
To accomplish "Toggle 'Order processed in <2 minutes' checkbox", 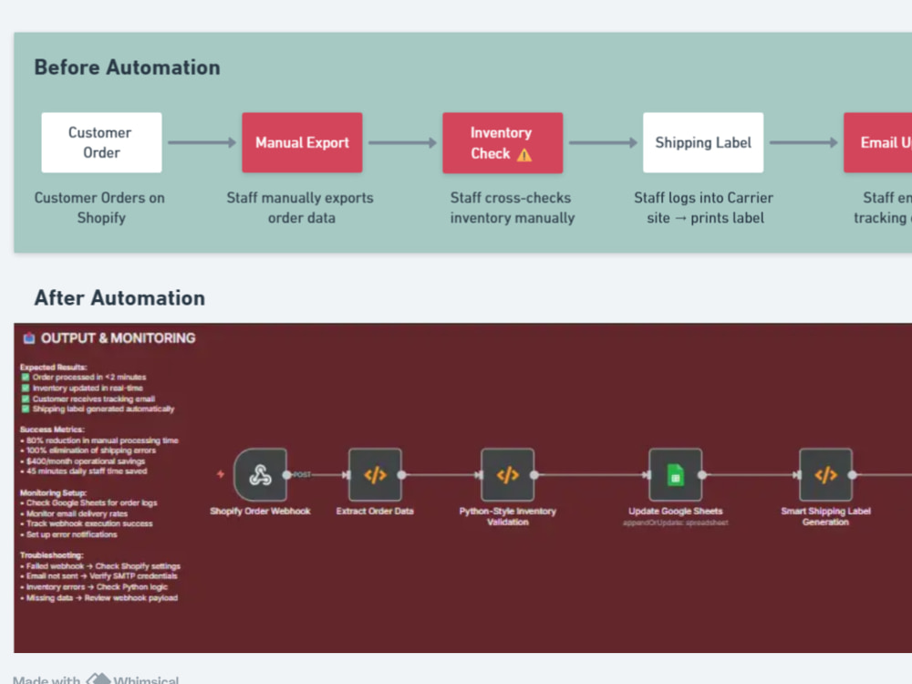I will click(26, 377).
